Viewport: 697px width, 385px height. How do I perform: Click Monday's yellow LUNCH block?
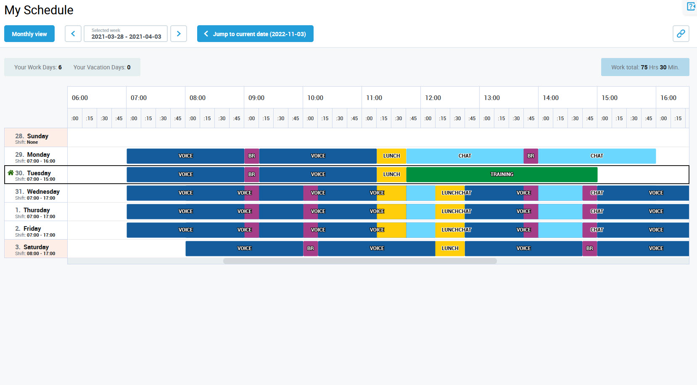pyautogui.click(x=391, y=156)
